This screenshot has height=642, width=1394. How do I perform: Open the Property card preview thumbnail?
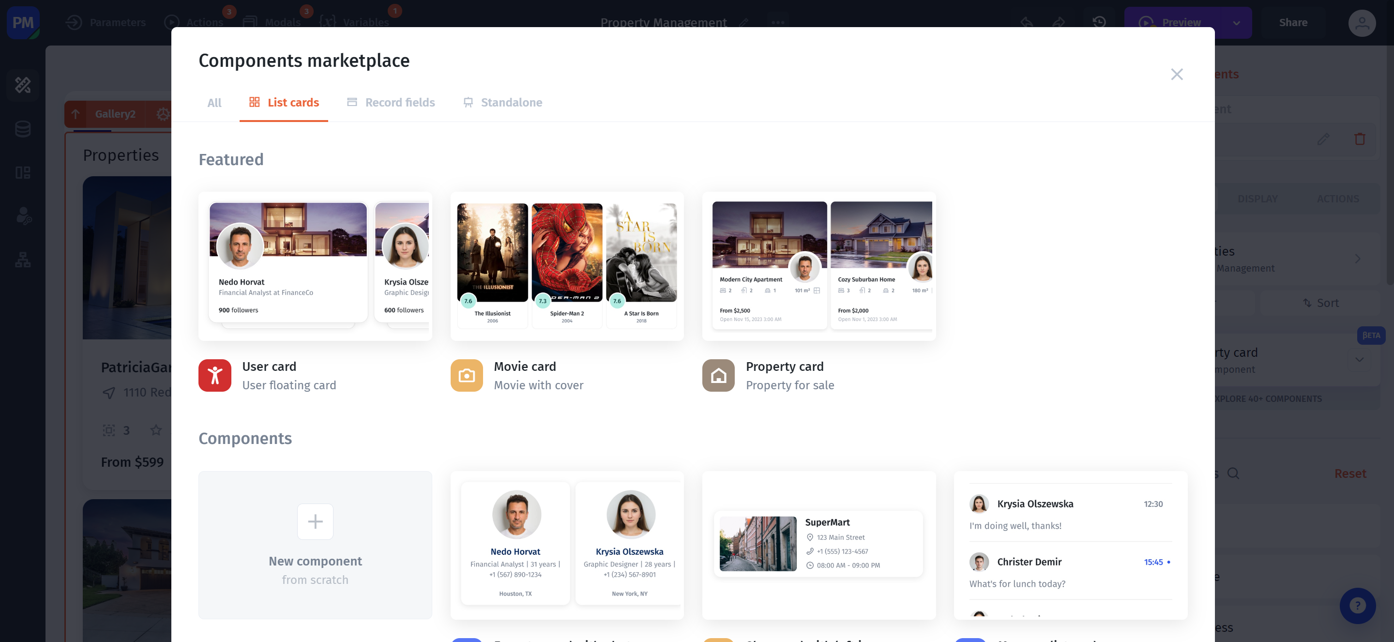[x=819, y=266]
